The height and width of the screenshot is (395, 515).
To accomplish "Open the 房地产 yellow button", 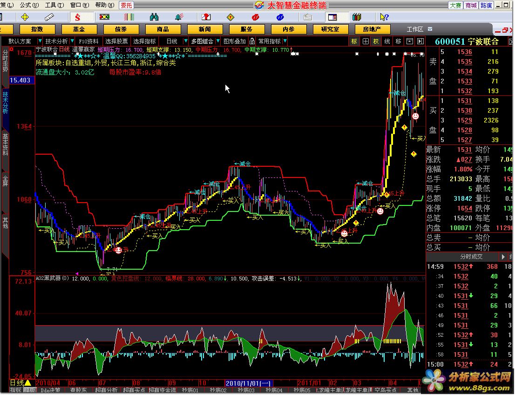I will [372, 29].
